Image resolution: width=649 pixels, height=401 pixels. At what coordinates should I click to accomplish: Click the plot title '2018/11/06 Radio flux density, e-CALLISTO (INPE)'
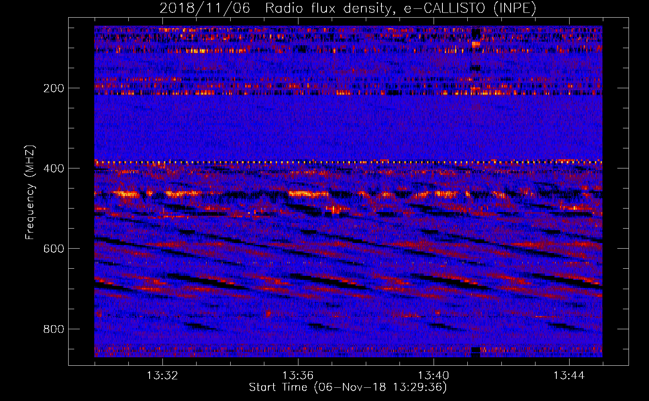(348, 8)
